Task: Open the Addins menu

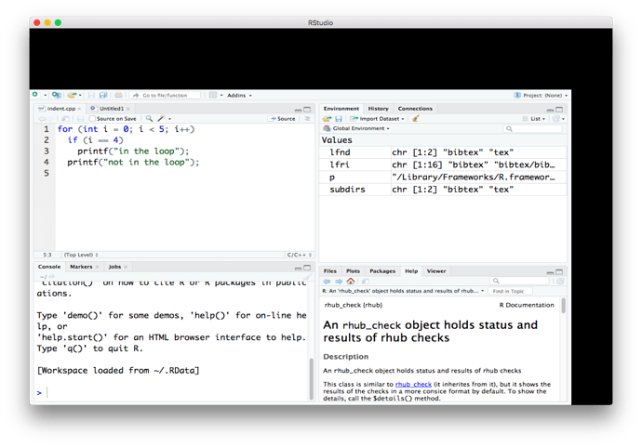Action: click(239, 96)
